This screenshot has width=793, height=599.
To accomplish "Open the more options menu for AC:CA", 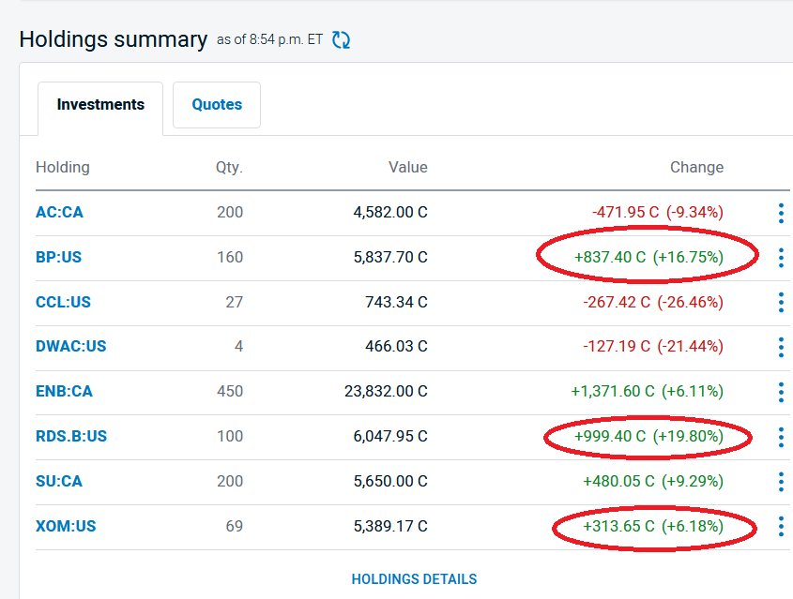I will 781,213.
